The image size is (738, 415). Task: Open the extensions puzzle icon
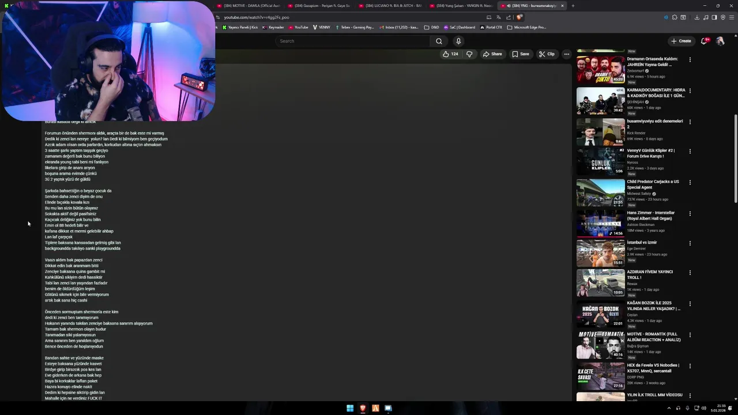pos(675,17)
